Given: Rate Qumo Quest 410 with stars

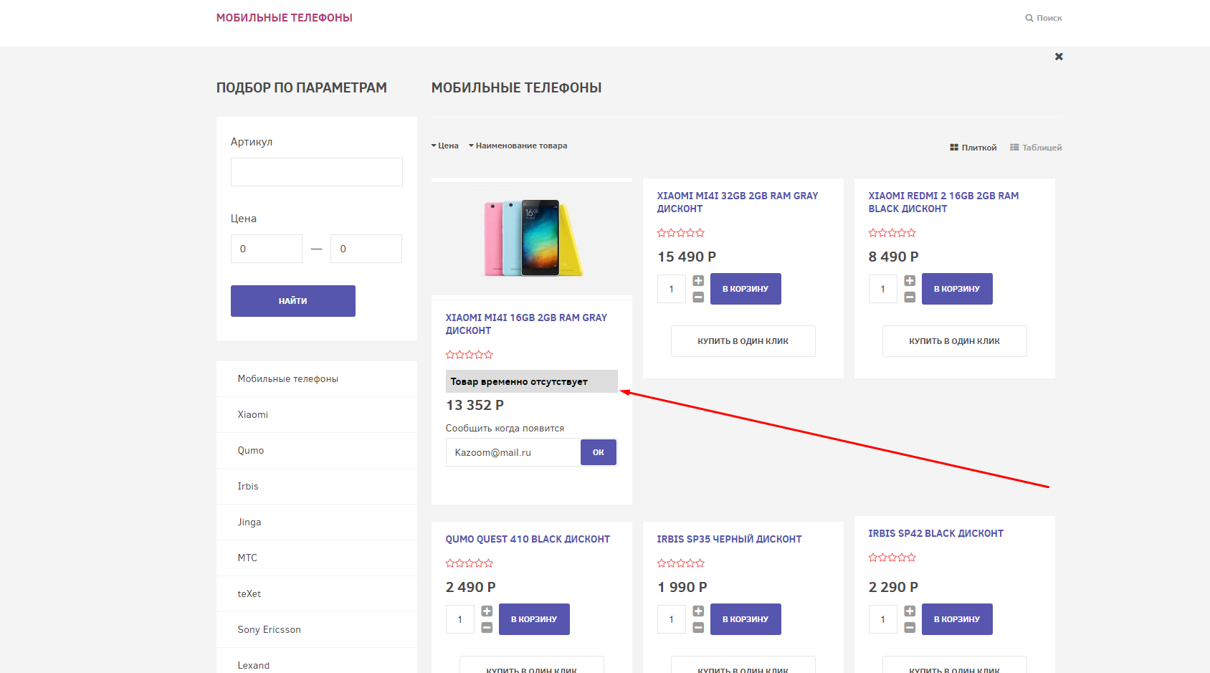Looking at the screenshot, I should click(470, 563).
